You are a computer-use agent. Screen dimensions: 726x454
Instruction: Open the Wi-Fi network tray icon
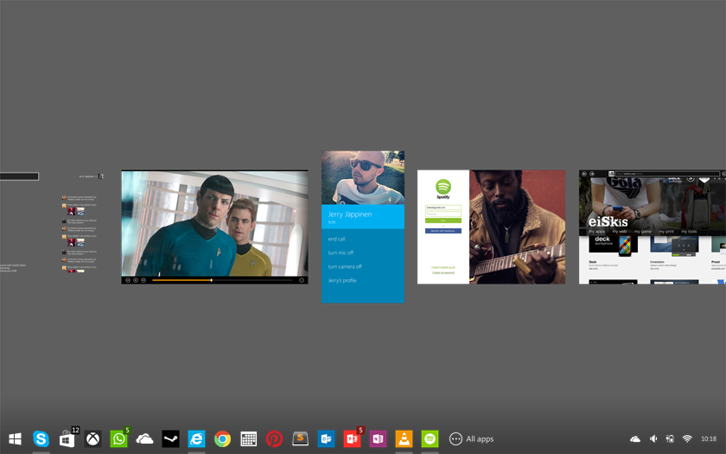pyautogui.click(x=688, y=438)
